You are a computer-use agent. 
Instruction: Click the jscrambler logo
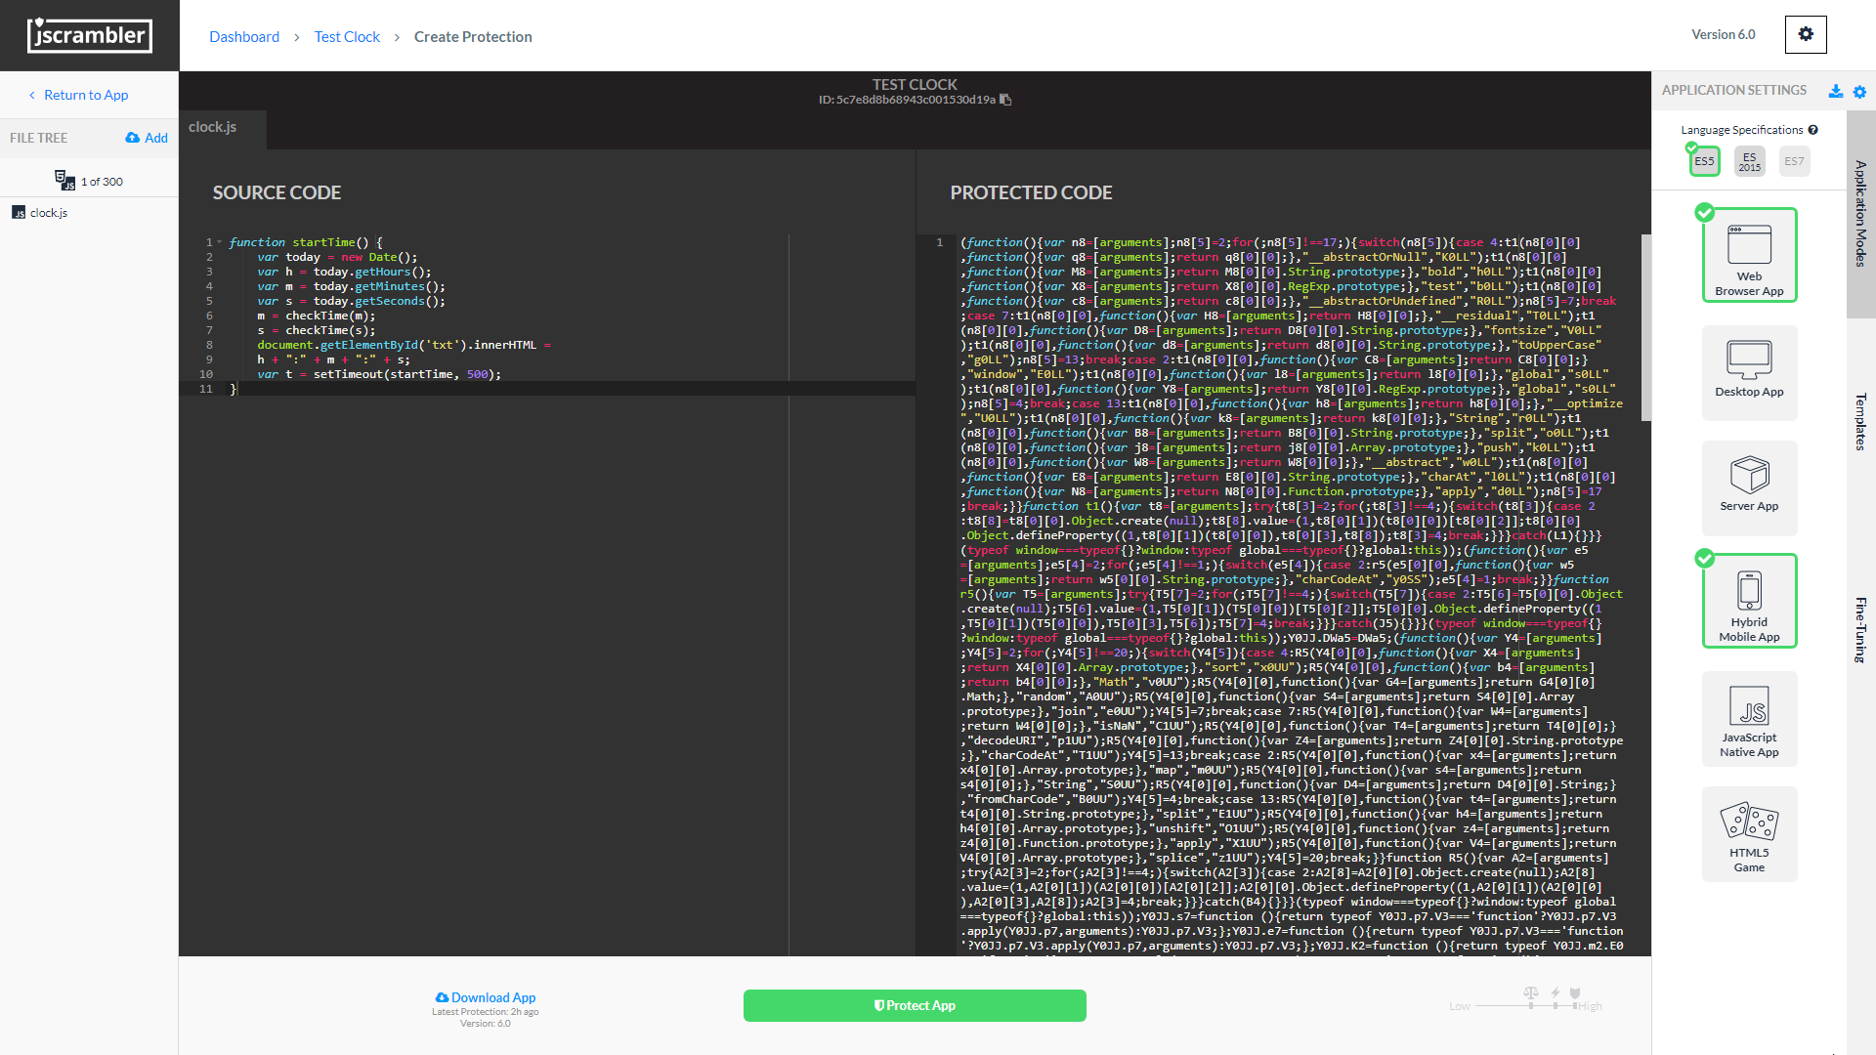(x=89, y=35)
